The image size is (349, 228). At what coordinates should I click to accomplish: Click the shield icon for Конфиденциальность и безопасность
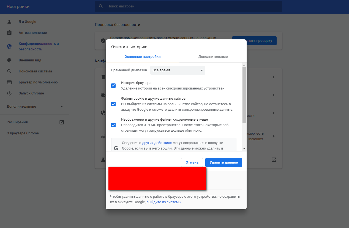pos(9,47)
